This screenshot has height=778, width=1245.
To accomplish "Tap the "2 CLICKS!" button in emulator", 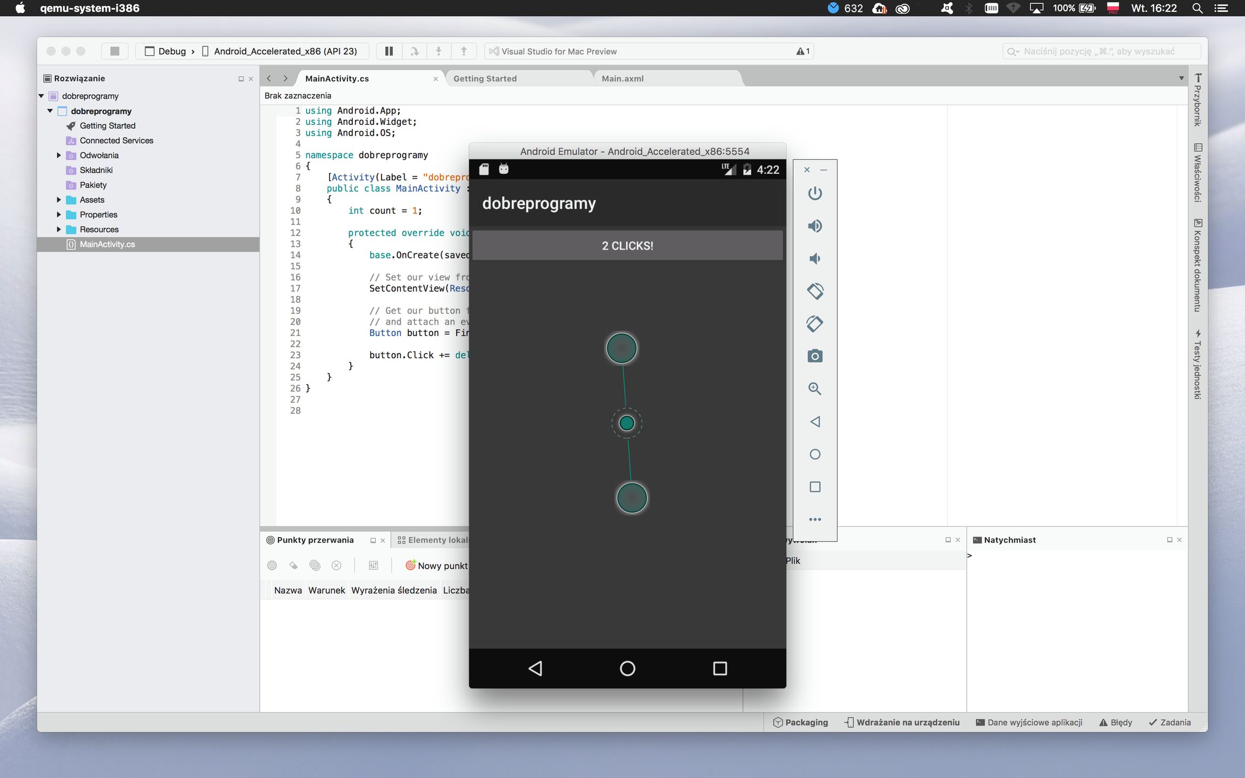I will click(627, 246).
